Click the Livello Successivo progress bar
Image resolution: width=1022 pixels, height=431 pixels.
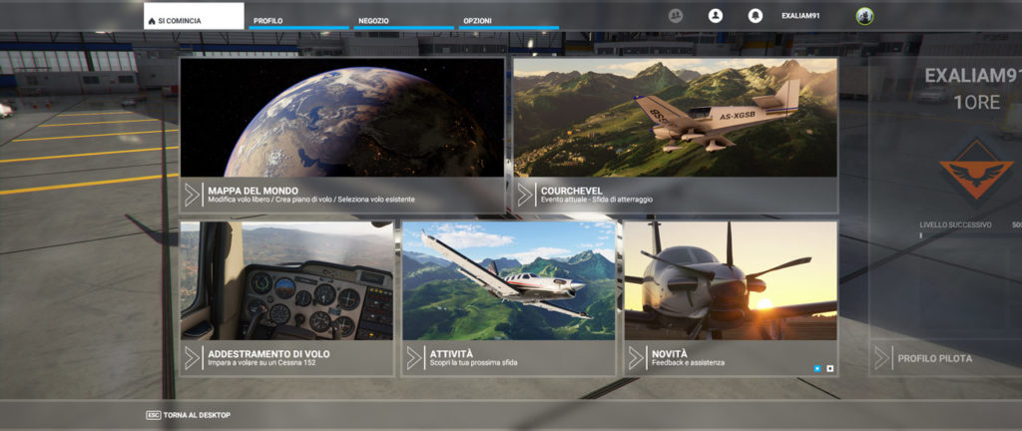(970, 235)
